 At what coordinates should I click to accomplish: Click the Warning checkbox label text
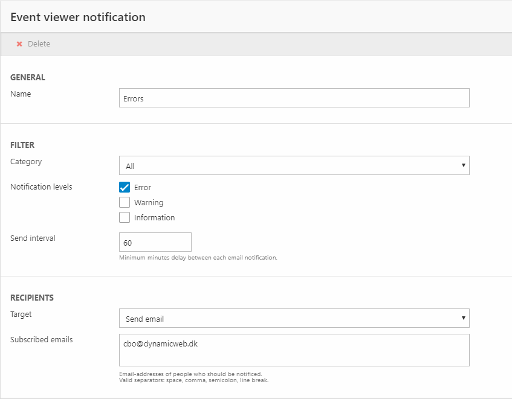click(149, 203)
